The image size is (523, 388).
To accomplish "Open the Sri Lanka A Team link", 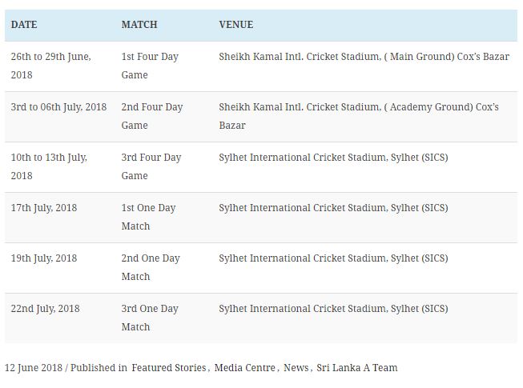I will coord(356,368).
